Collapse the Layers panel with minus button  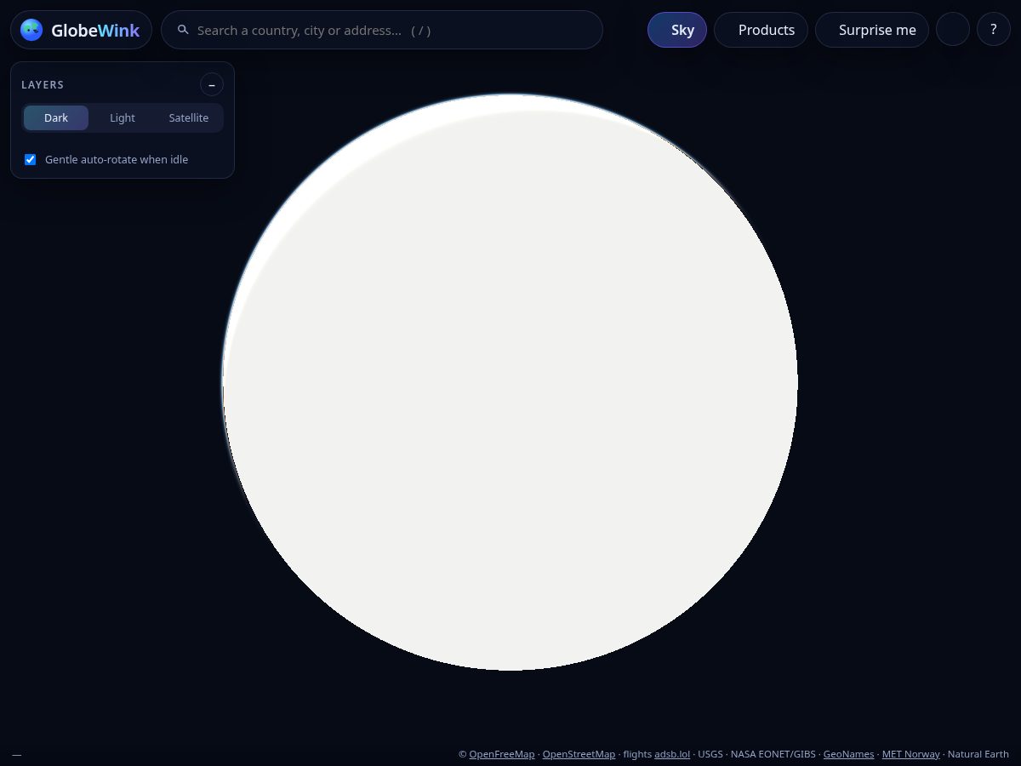[212, 85]
